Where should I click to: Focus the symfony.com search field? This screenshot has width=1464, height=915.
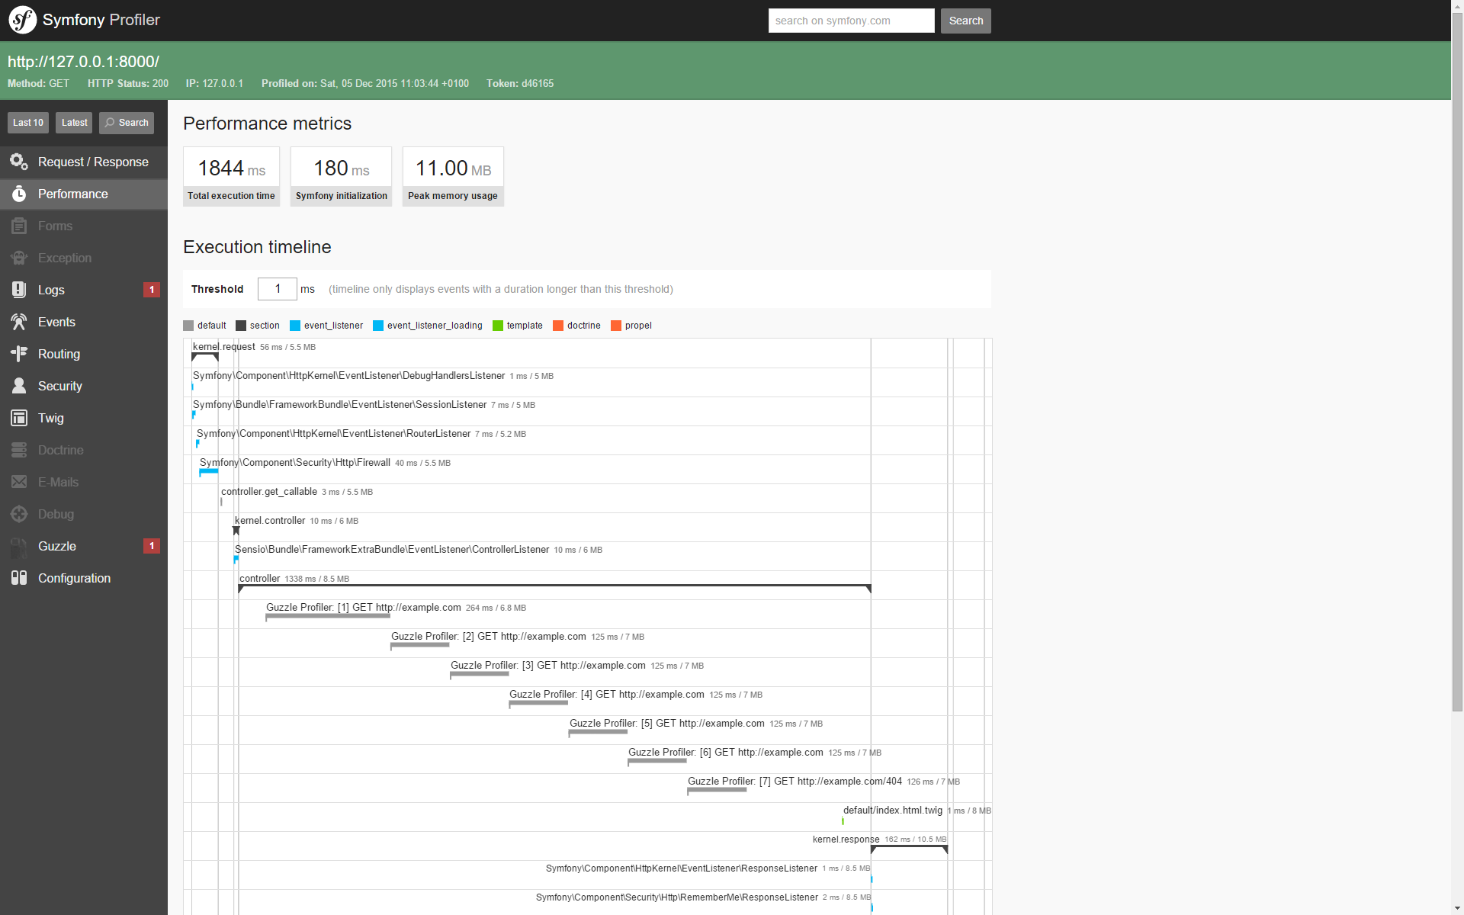(x=851, y=21)
